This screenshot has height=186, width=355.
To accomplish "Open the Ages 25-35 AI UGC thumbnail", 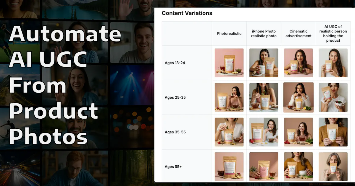I will click(x=333, y=97).
